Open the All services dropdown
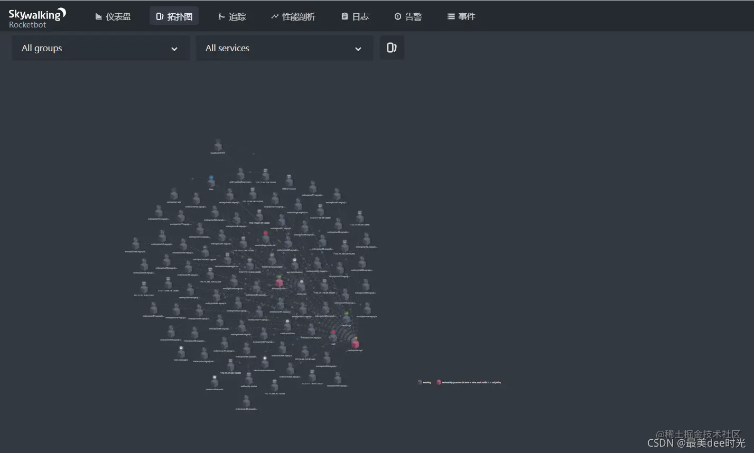The height and width of the screenshot is (453, 754). point(284,48)
